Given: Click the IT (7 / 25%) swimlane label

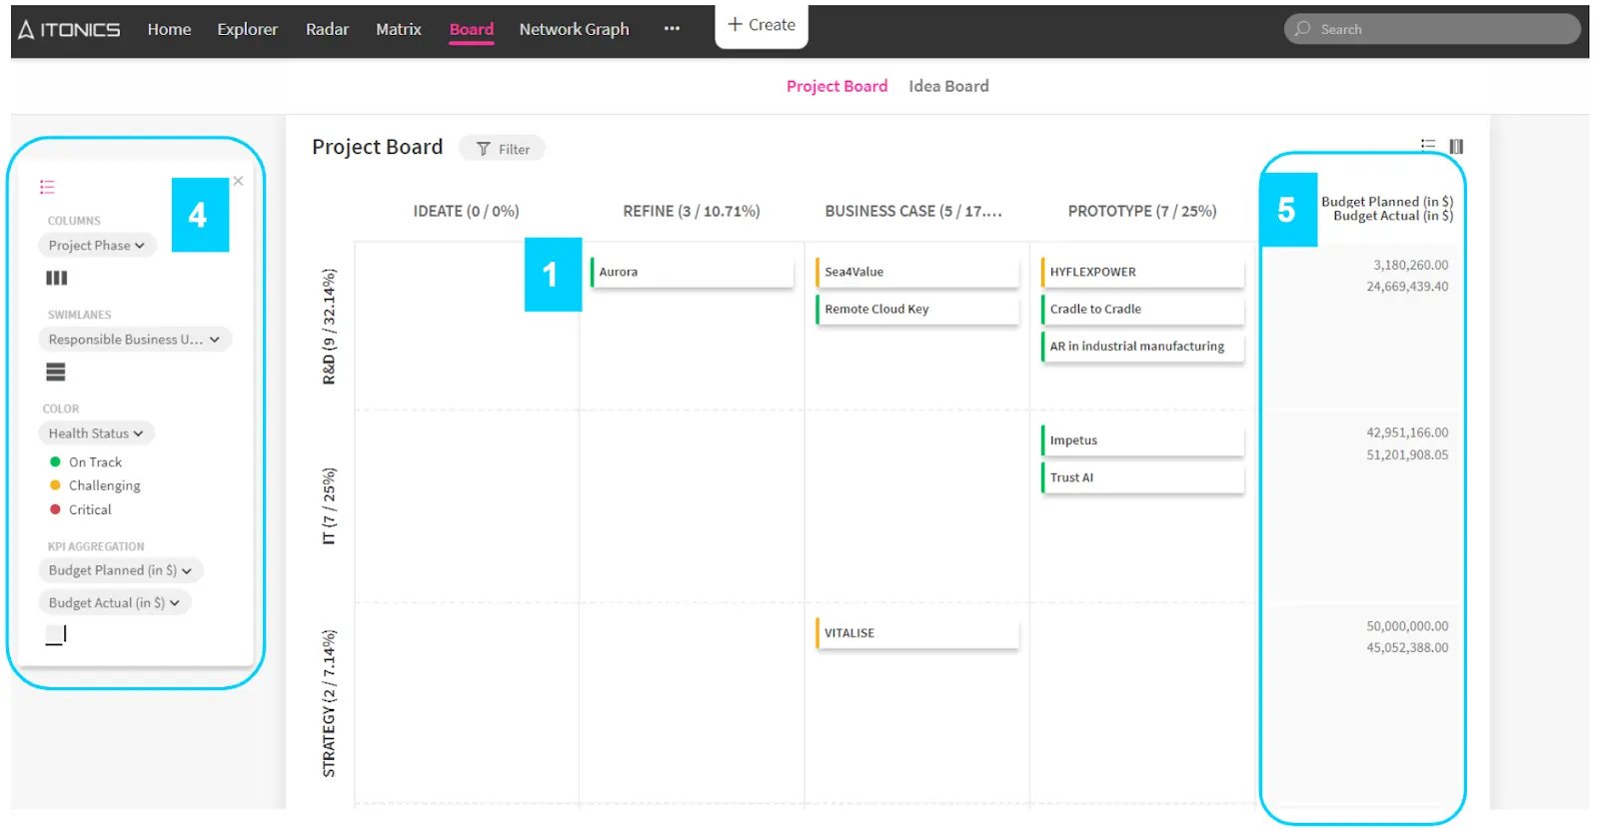Looking at the screenshot, I should point(329,505).
